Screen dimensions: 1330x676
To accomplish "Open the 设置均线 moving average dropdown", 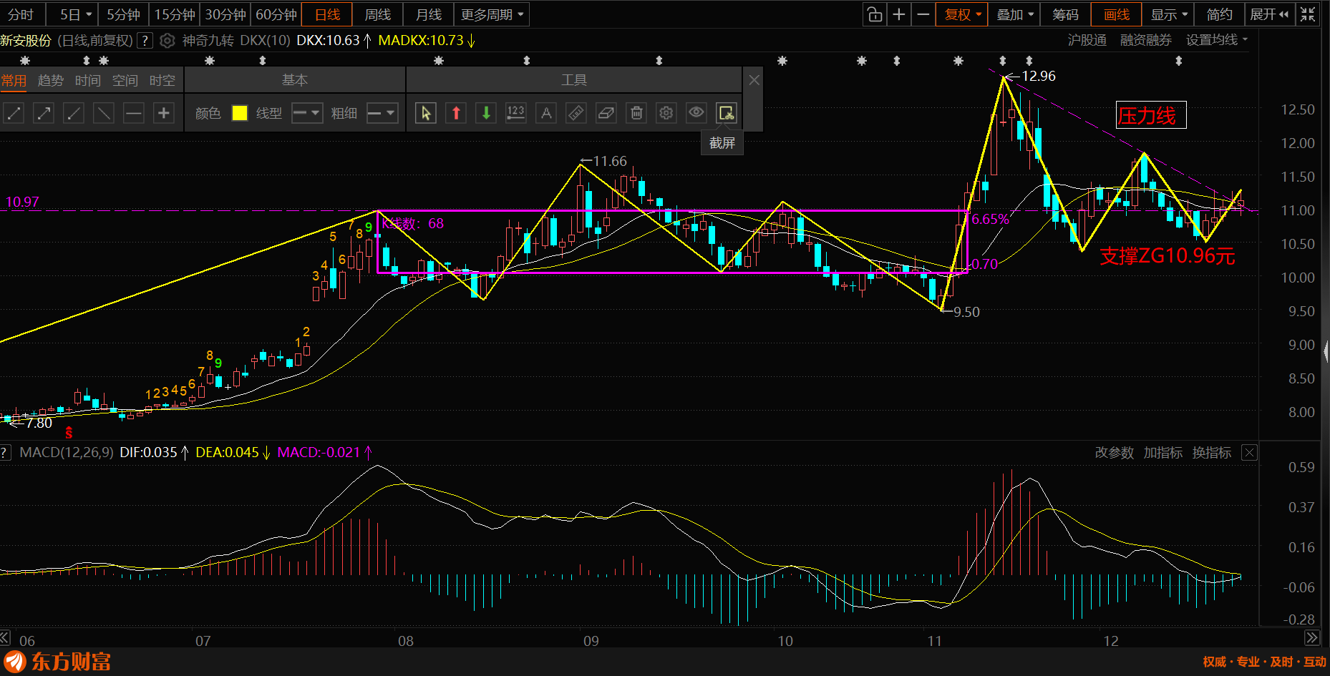I will pos(1216,40).
